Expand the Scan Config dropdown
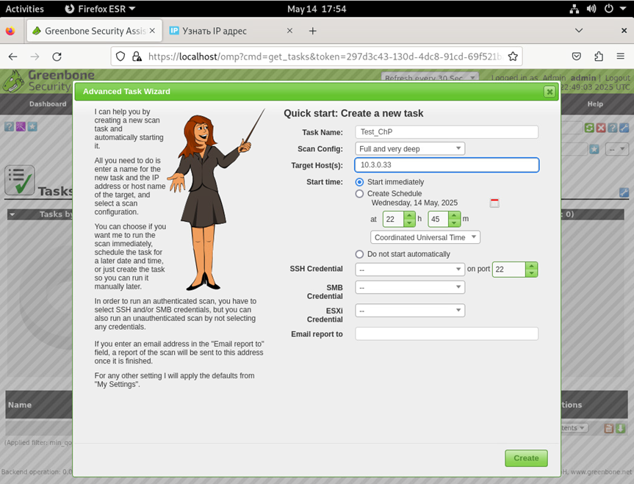 tap(410, 148)
